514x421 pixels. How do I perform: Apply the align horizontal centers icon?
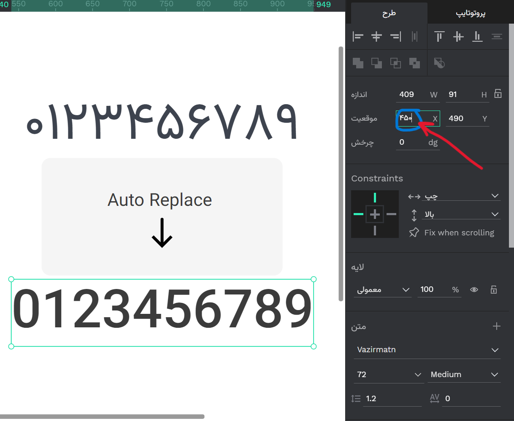tap(376, 37)
